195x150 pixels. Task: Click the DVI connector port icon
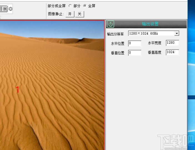tap(4, 9)
